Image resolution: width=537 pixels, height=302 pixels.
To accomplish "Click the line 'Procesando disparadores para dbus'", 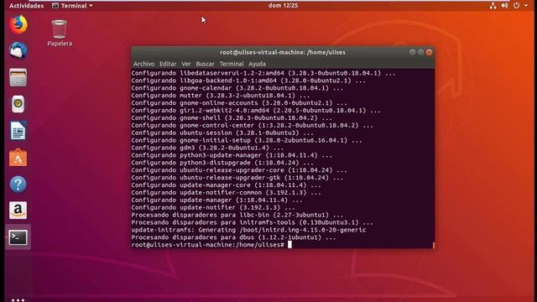I will pyautogui.click(x=233, y=237).
